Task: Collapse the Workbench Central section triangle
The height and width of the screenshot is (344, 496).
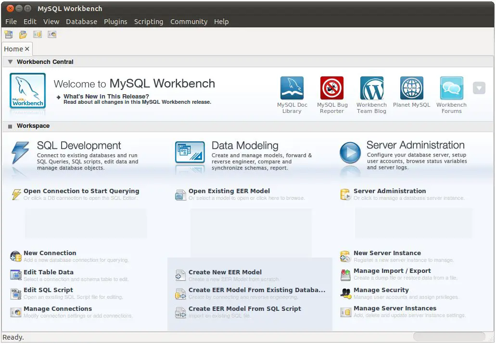Action: (10, 62)
